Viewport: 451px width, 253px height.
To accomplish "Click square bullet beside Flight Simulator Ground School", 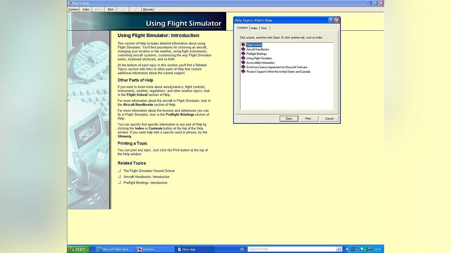I will [120, 171].
